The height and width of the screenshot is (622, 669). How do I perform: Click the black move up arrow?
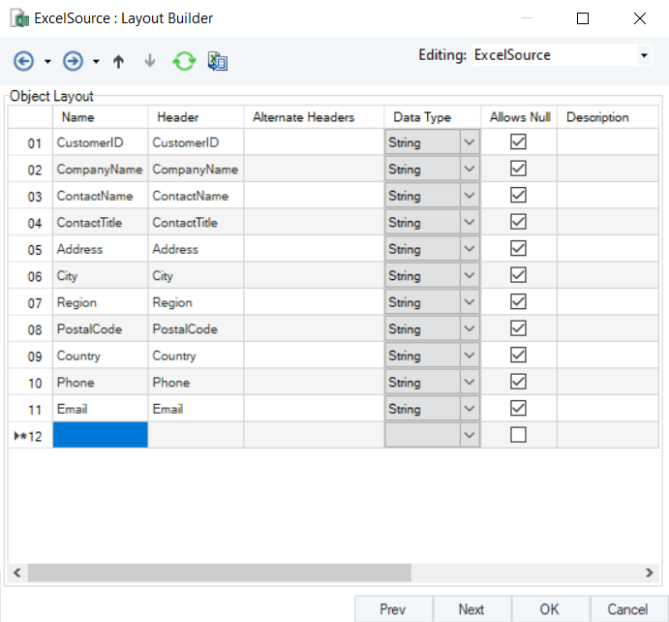(x=119, y=61)
